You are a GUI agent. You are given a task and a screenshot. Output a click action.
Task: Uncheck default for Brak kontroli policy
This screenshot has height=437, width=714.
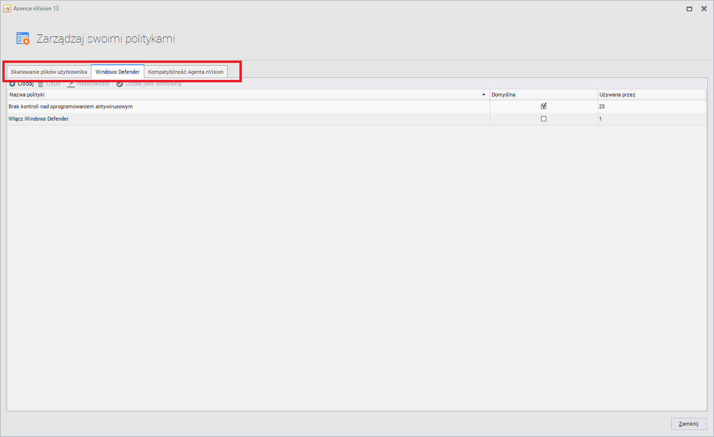544,106
